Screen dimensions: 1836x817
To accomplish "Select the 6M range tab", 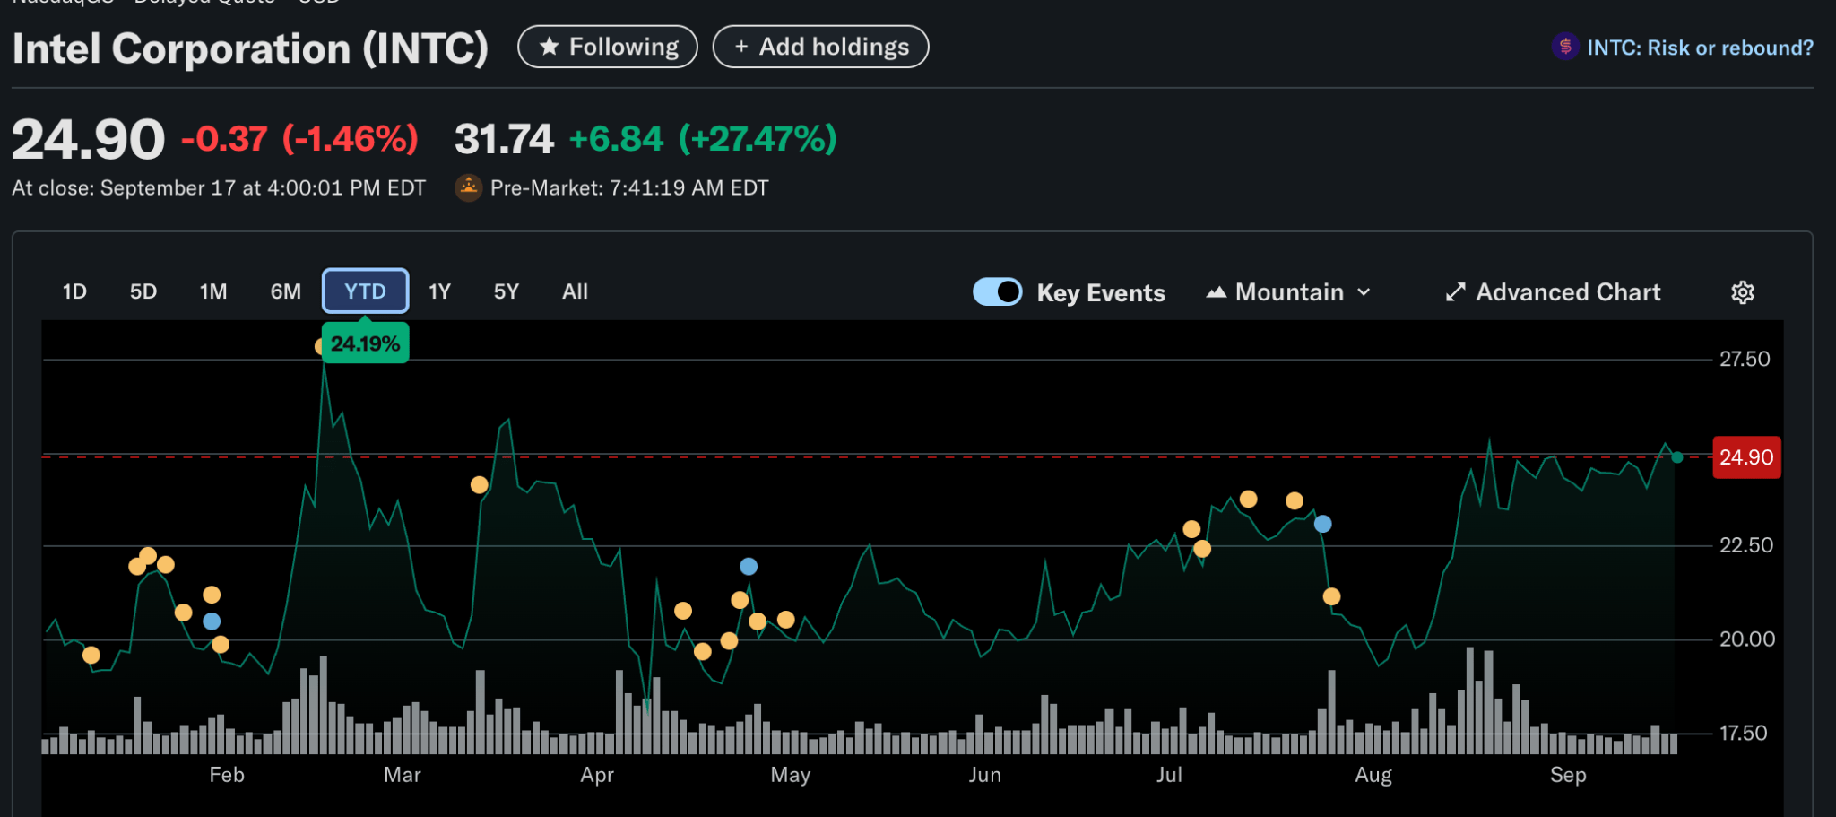I will point(285,291).
